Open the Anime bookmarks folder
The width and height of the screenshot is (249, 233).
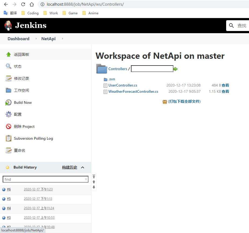pos(90,13)
